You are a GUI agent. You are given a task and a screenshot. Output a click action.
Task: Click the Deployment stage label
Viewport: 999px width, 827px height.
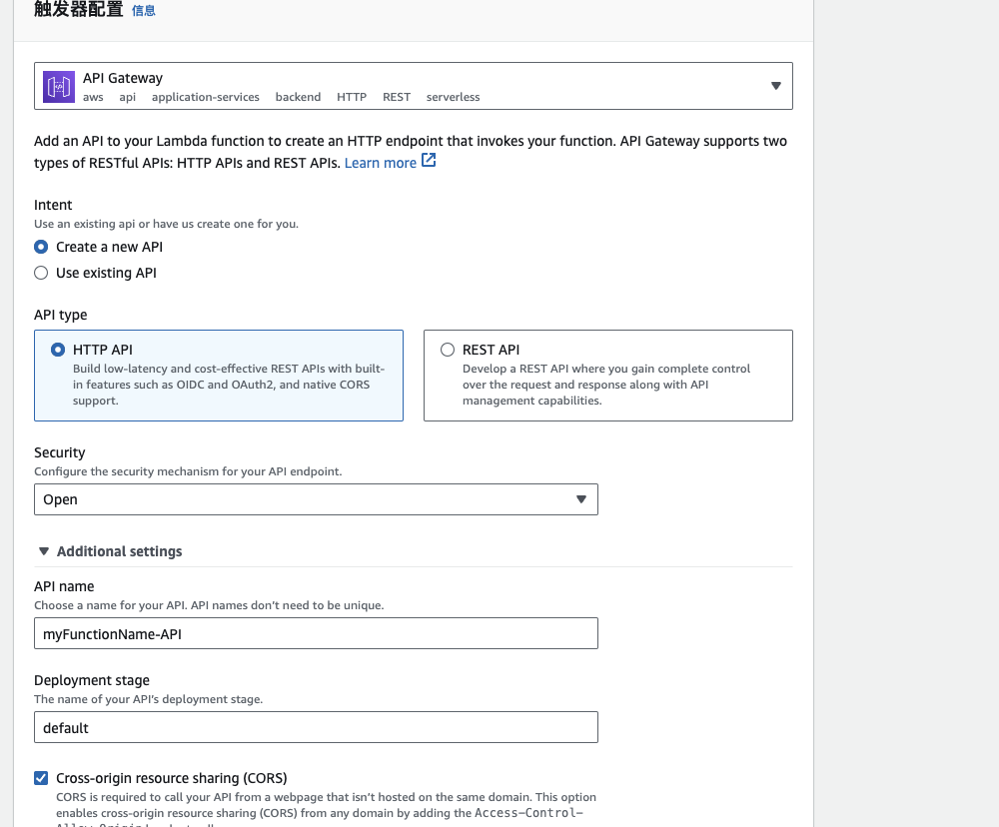92,680
